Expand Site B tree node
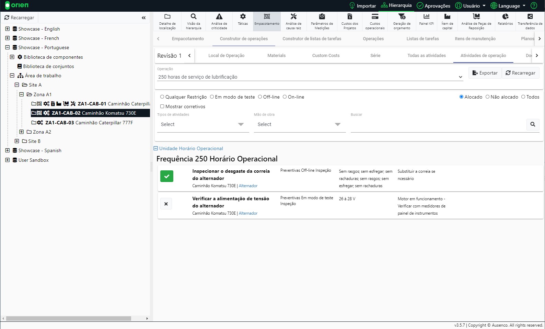The height and width of the screenshot is (329, 545). coord(17,141)
